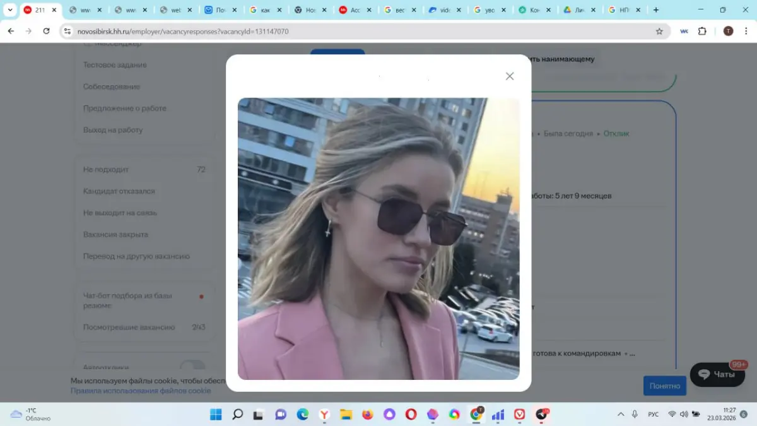Viewport: 757px width, 426px height.
Task: Open Windows taskbar search
Action: 238,415
